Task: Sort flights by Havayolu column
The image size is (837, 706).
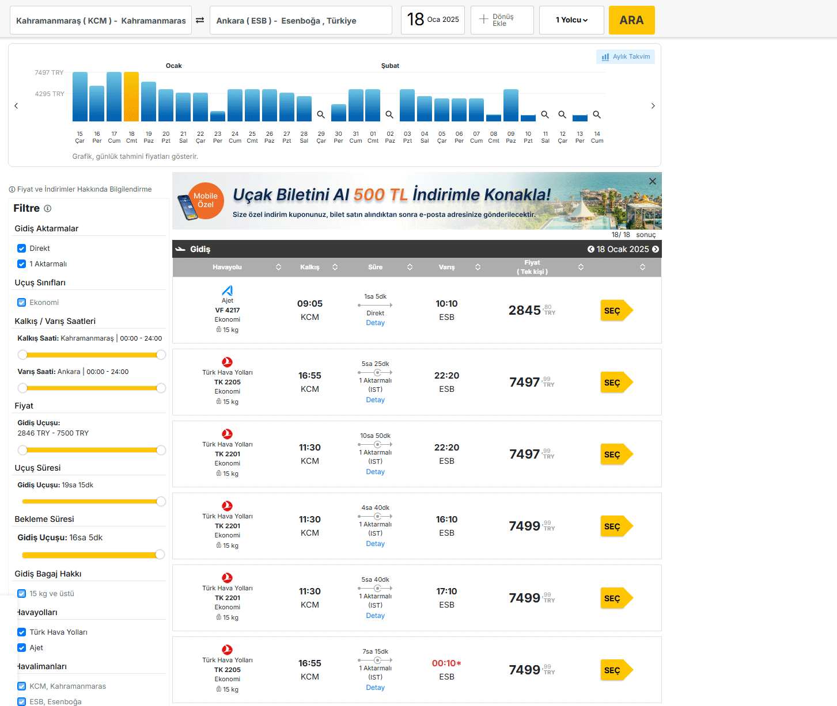Action: pyautogui.click(x=278, y=267)
